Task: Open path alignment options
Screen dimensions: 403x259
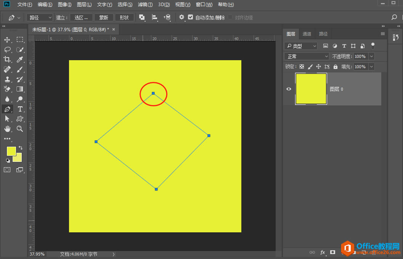Action: (x=154, y=18)
